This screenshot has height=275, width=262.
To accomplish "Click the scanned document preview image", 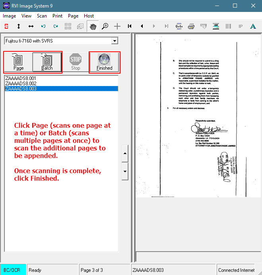I will point(198,116).
